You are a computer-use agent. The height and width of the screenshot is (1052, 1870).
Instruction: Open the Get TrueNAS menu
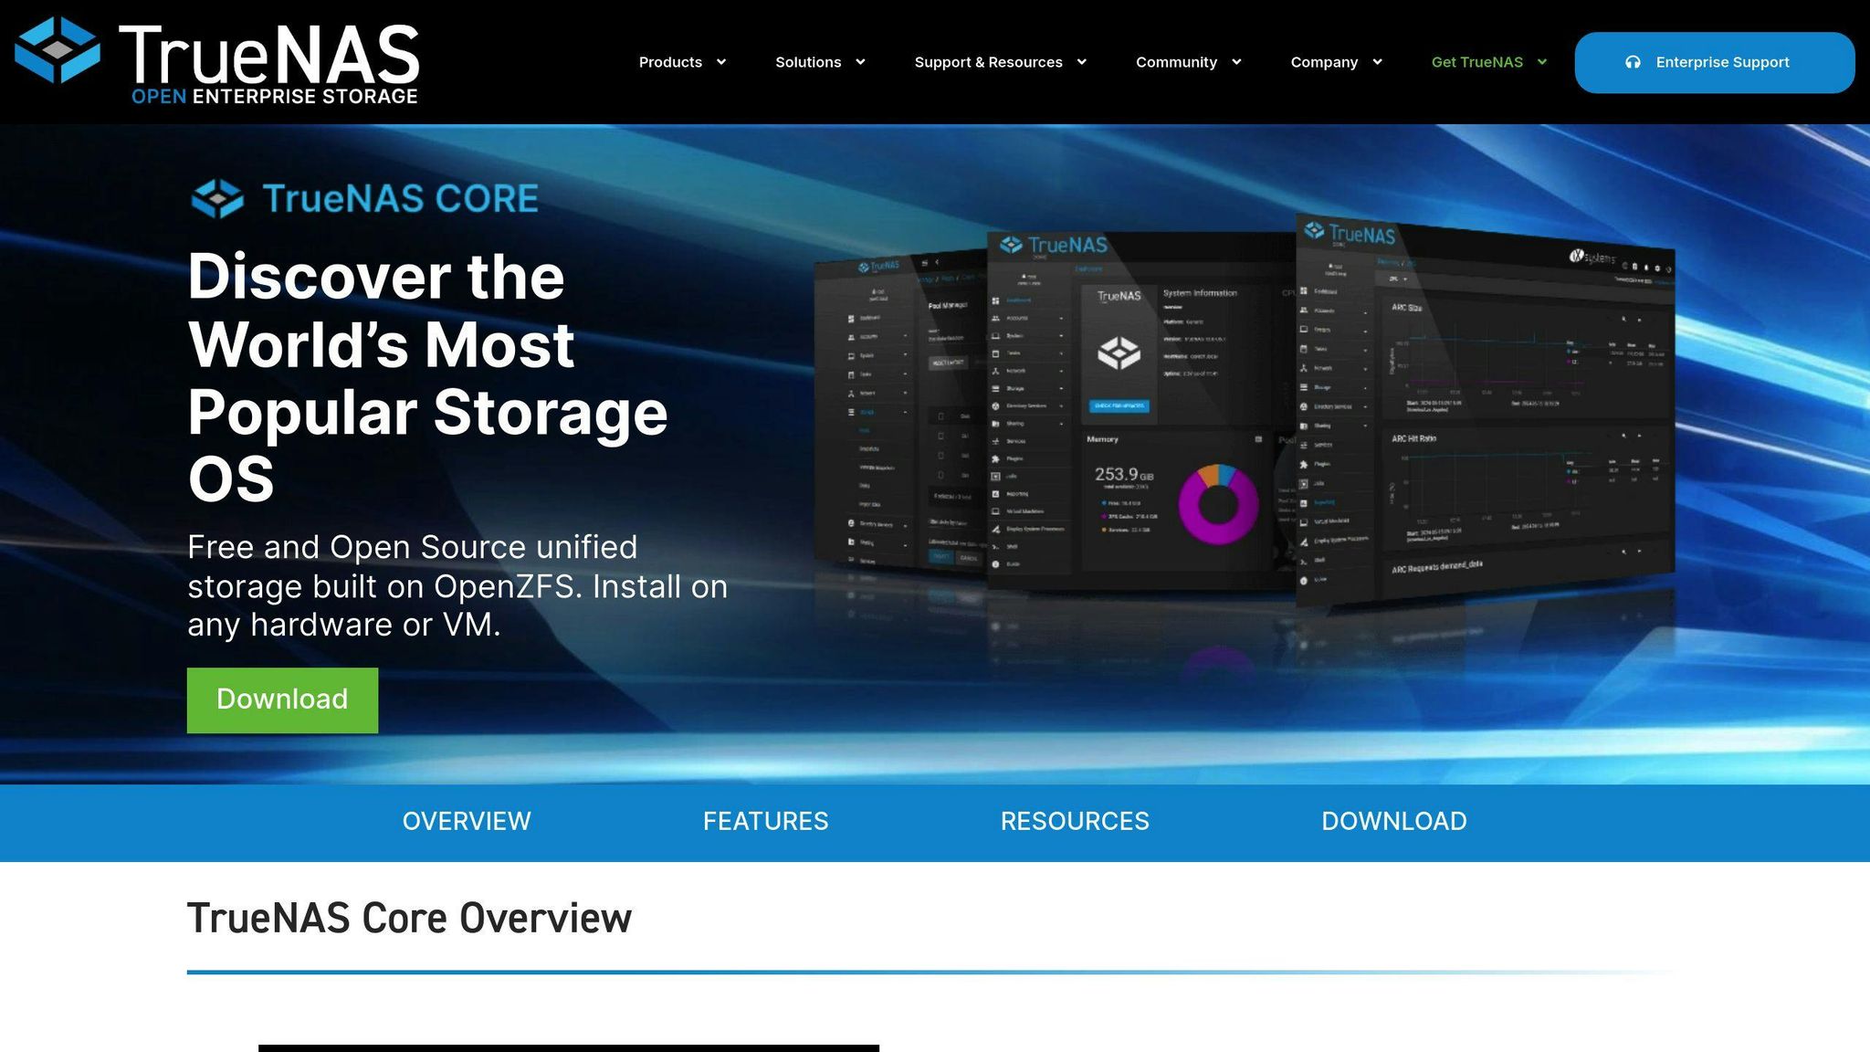click(1476, 62)
